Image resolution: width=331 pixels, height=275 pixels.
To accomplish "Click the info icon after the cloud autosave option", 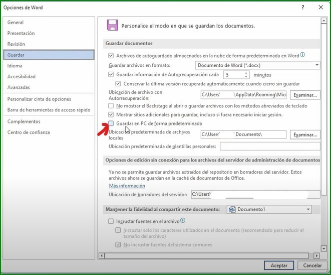I will click(302, 55).
